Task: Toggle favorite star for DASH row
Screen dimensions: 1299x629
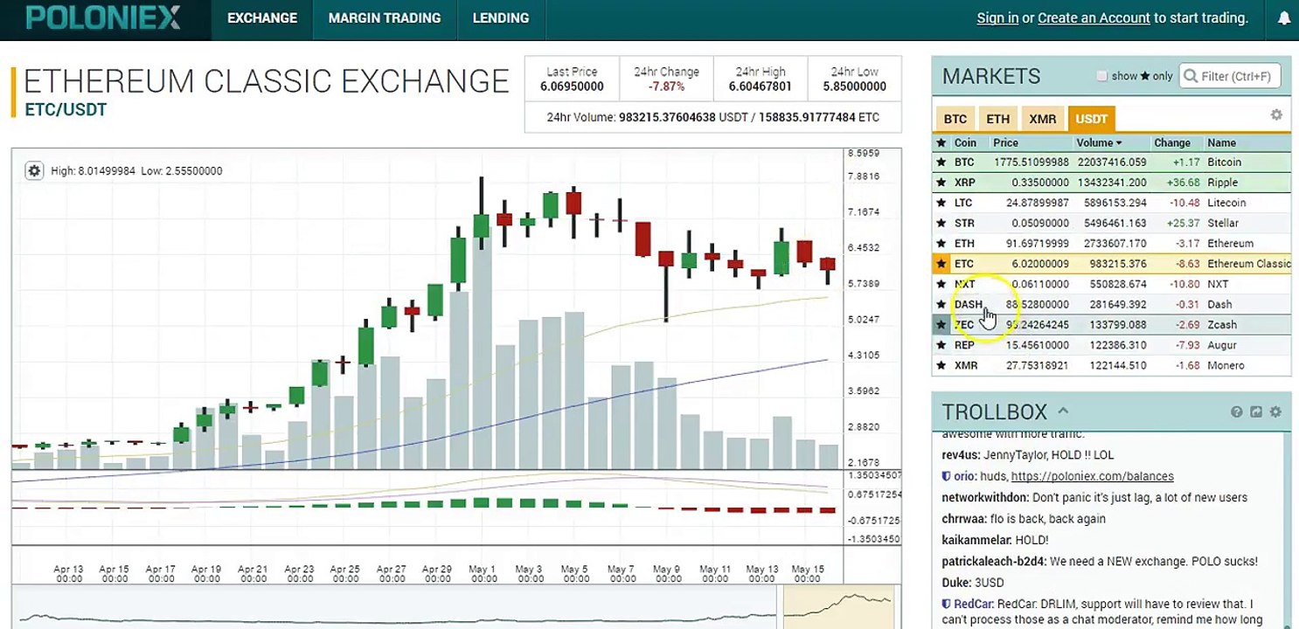Action: (x=941, y=305)
